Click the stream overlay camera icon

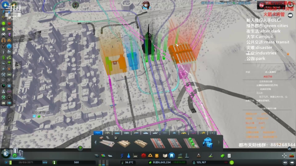pyautogui.click(x=290, y=15)
